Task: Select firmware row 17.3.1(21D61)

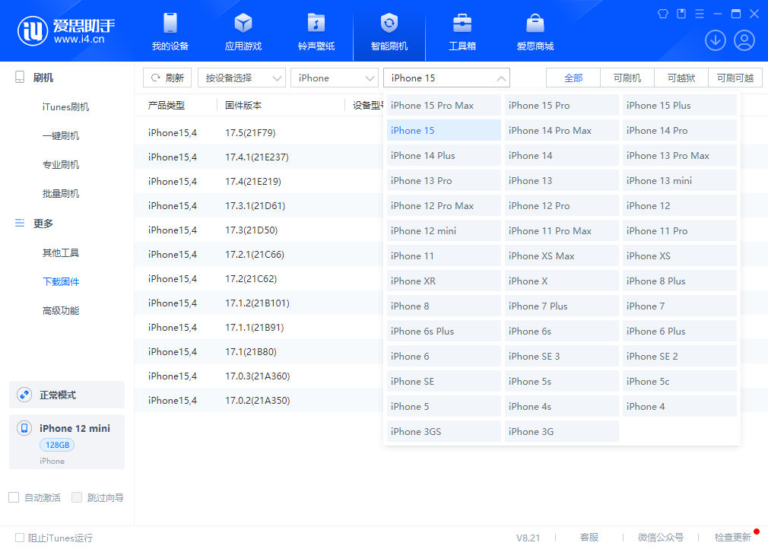Action: pyautogui.click(x=259, y=206)
